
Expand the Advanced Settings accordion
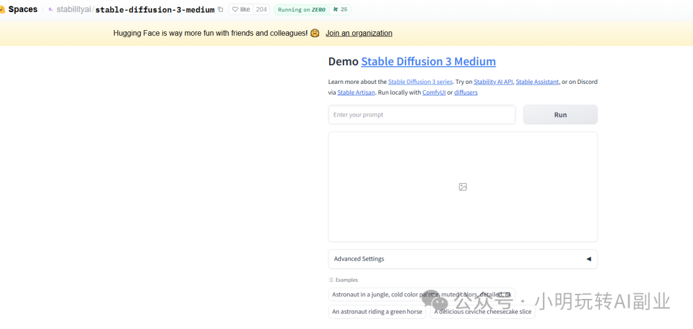[463, 259]
